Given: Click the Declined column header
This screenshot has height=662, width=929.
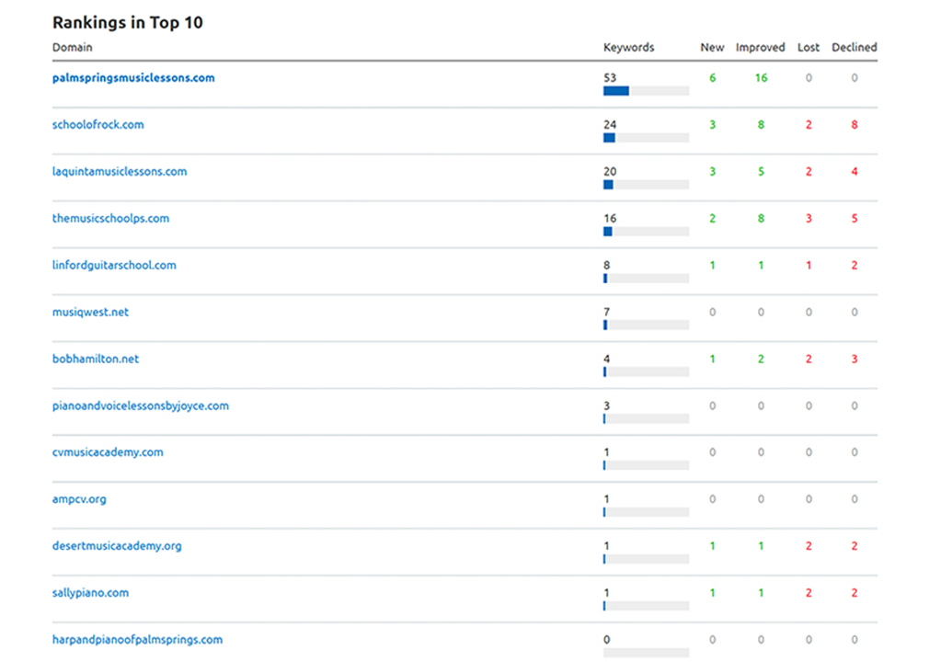Looking at the screenshot, I should (854, 48).
